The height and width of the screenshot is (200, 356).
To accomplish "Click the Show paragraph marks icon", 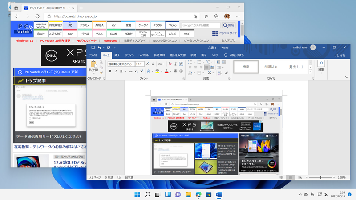I will (227, 73).
